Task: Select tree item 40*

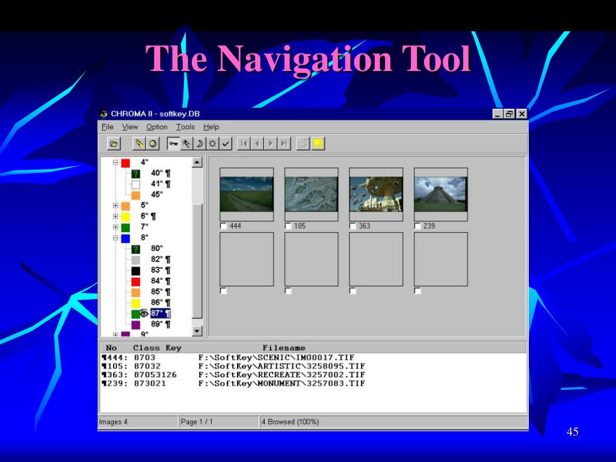Action: coord(161,173)
